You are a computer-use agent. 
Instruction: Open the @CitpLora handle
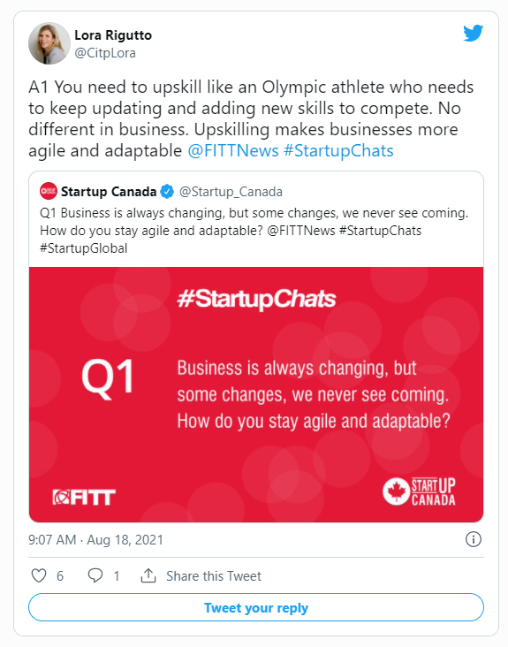[105, 53]
